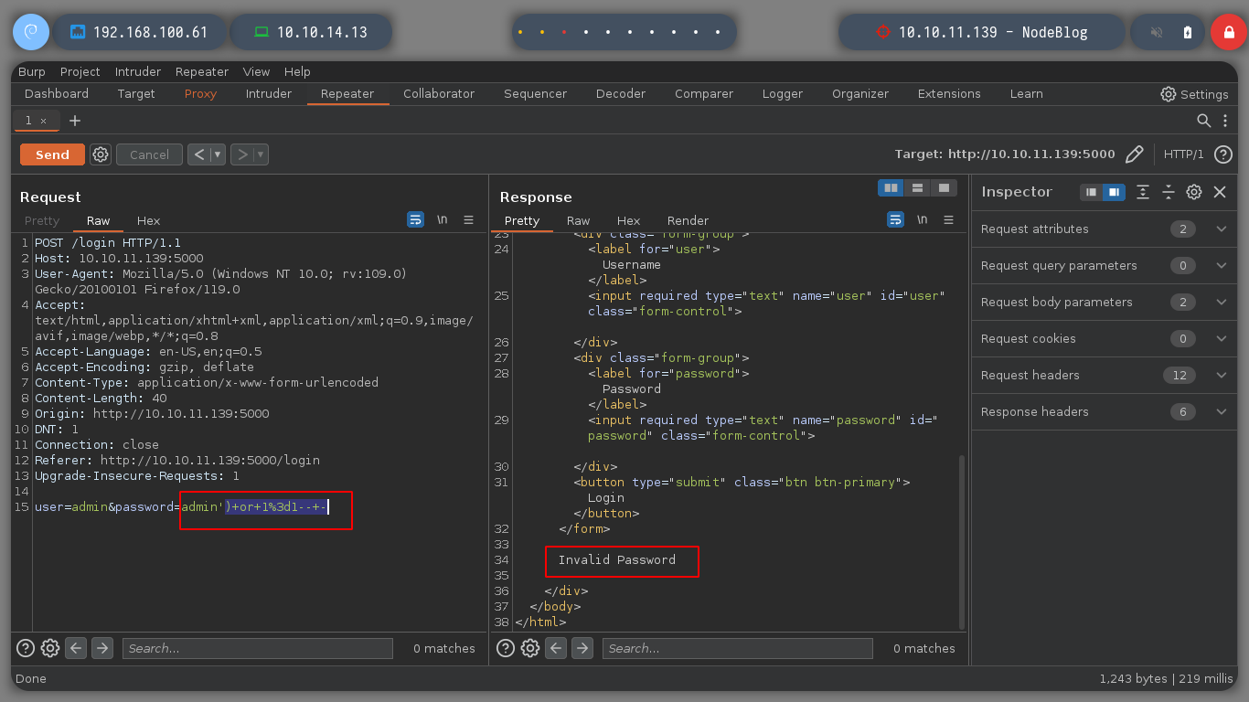Open the three-dot Repeater options menu

(x=1225, y=121)
